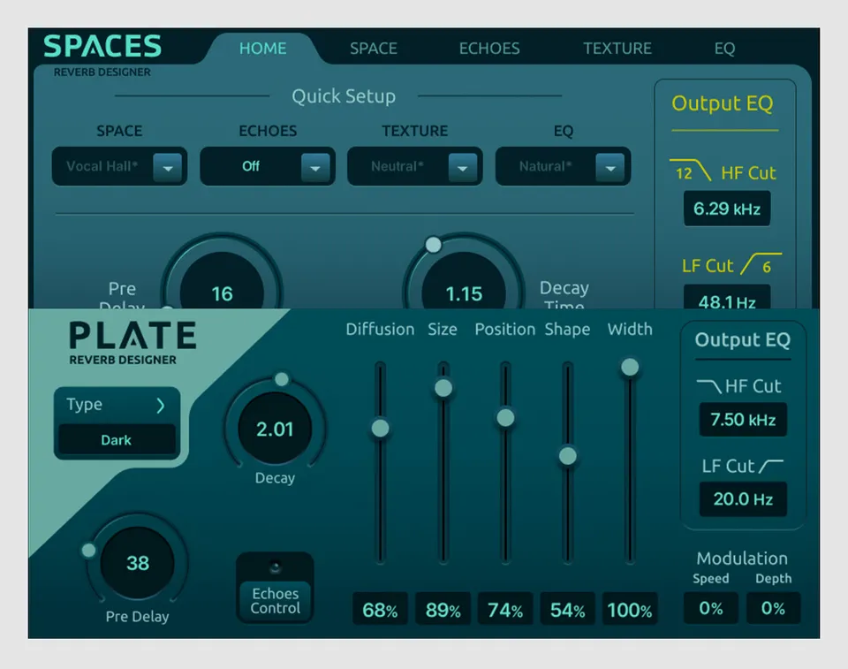This screenshot has height=669, width=848.
Task: Expand the Echoes Off dropdown arrow
Action: pyautogui.click(x=315, y=167)
